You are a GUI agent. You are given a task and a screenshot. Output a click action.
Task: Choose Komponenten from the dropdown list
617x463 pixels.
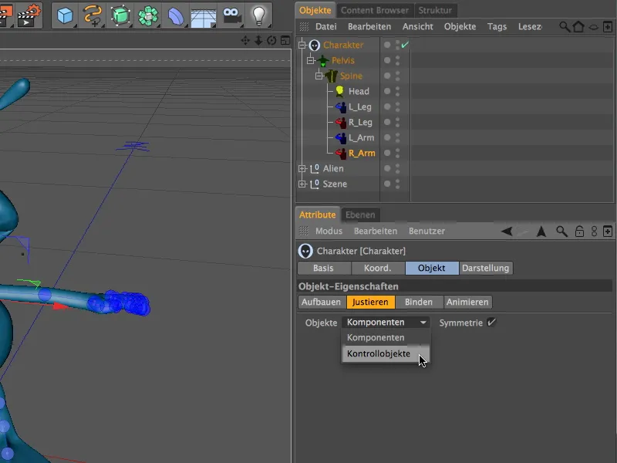point(386,338)
